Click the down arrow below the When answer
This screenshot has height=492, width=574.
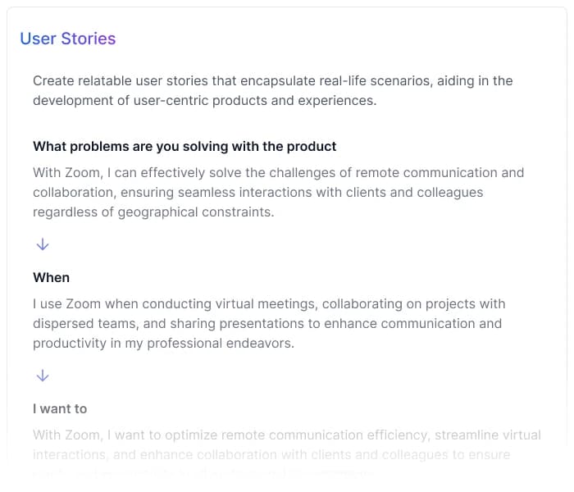(x=43, y=376)
